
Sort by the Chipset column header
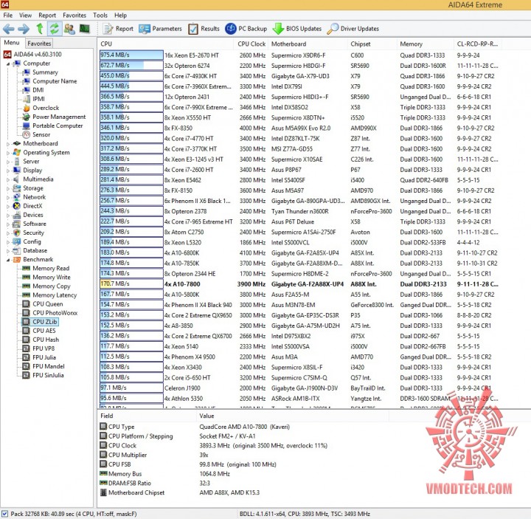point(372,44)
